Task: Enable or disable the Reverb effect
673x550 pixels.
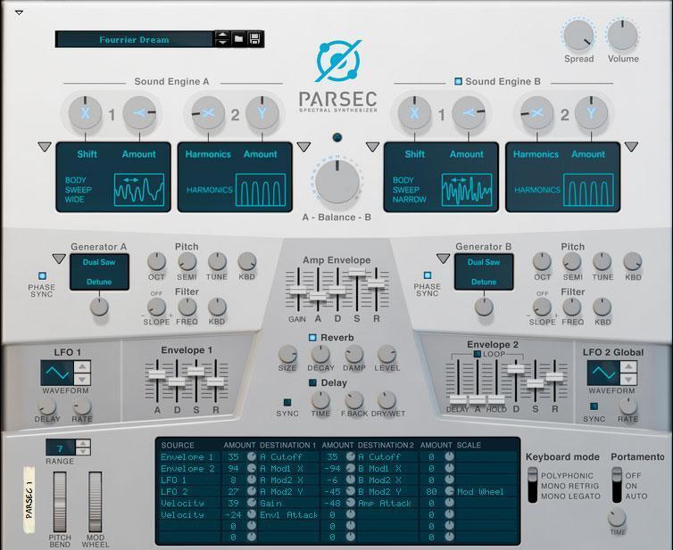Action: coord(312,338)
